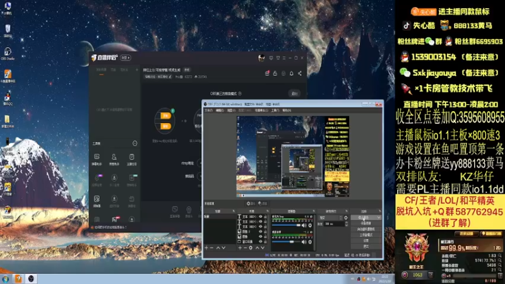Open the Help menu in OBS

287,110
